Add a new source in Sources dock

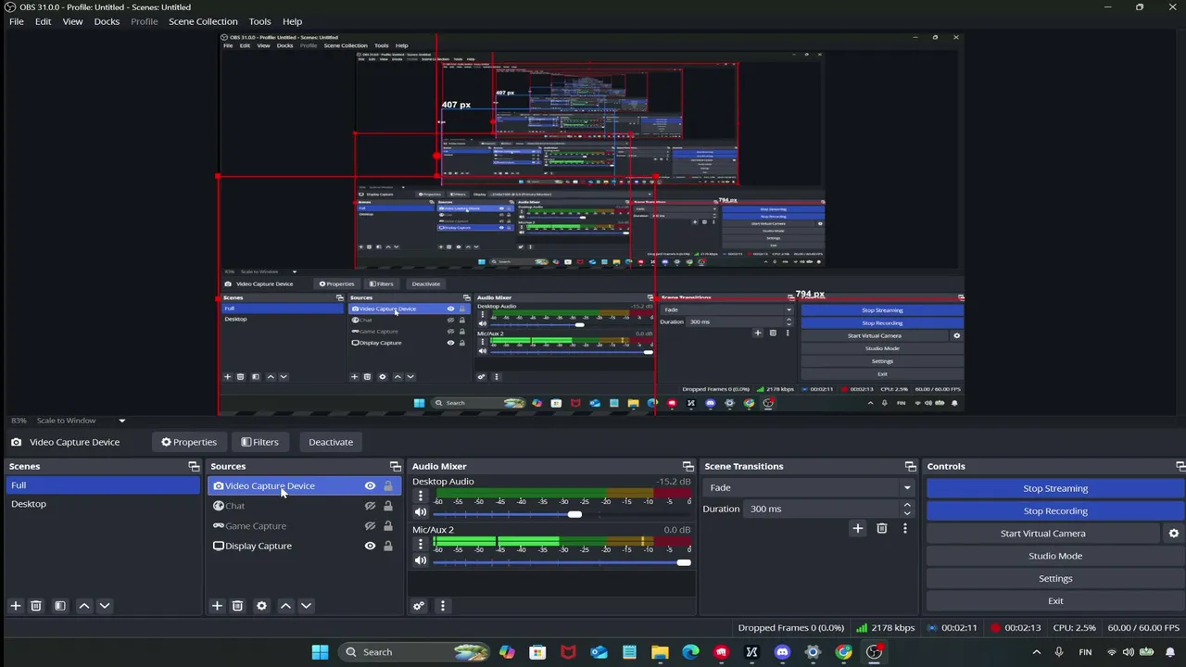tap(217, 606)
